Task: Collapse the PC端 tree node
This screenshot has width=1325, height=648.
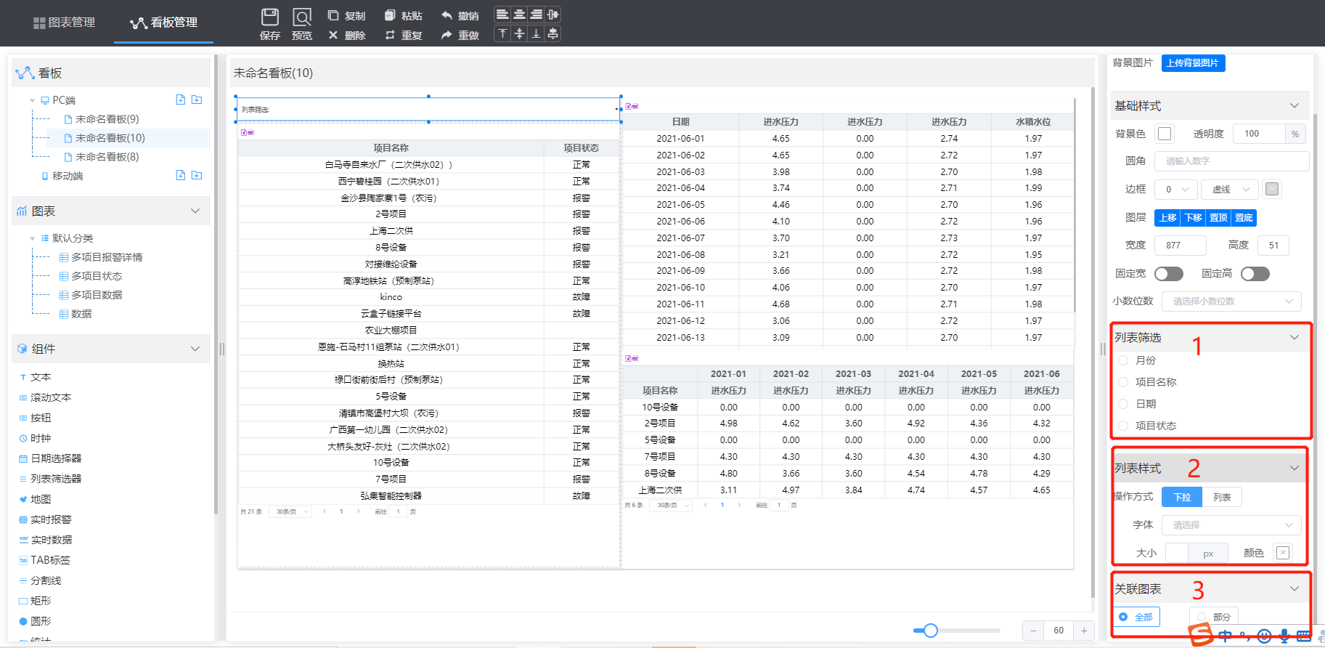Action: click(x=32, y=100)
